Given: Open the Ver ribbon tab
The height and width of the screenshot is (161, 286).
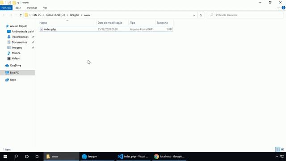Looking at the screenshot, I should pos(45,8).
